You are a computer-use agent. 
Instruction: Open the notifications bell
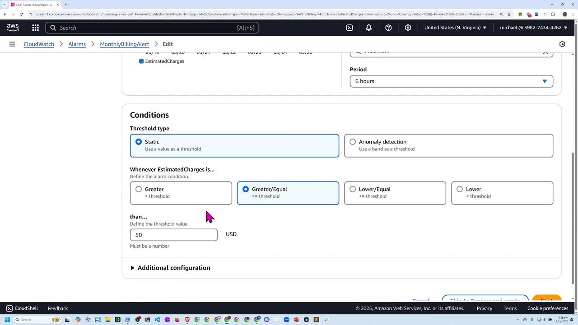(x=368, y=28)
